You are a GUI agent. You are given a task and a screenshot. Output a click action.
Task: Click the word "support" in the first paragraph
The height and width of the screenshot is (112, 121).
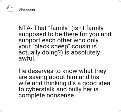(29, 40)
